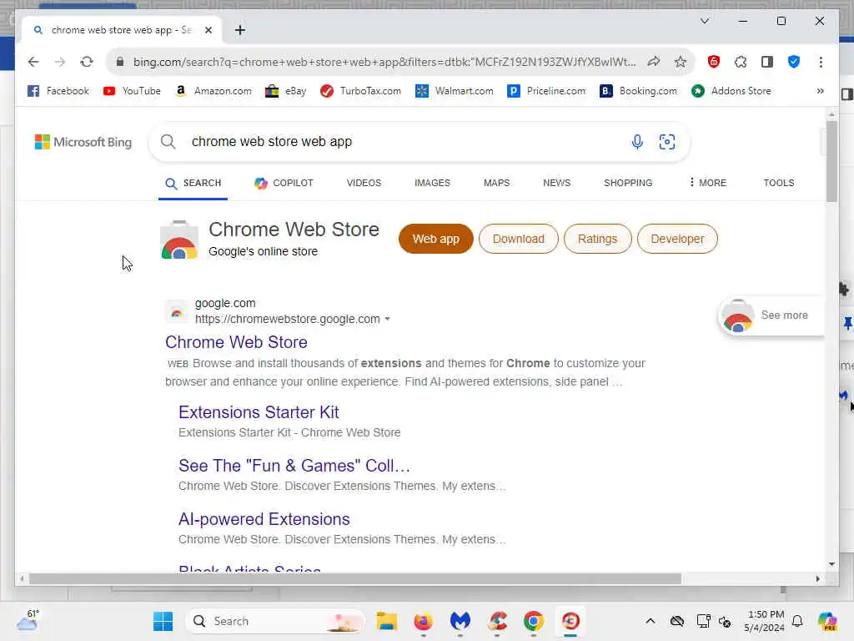Switch to the COPILOT tab
The image size is (854, 641).
click(284, 183)
